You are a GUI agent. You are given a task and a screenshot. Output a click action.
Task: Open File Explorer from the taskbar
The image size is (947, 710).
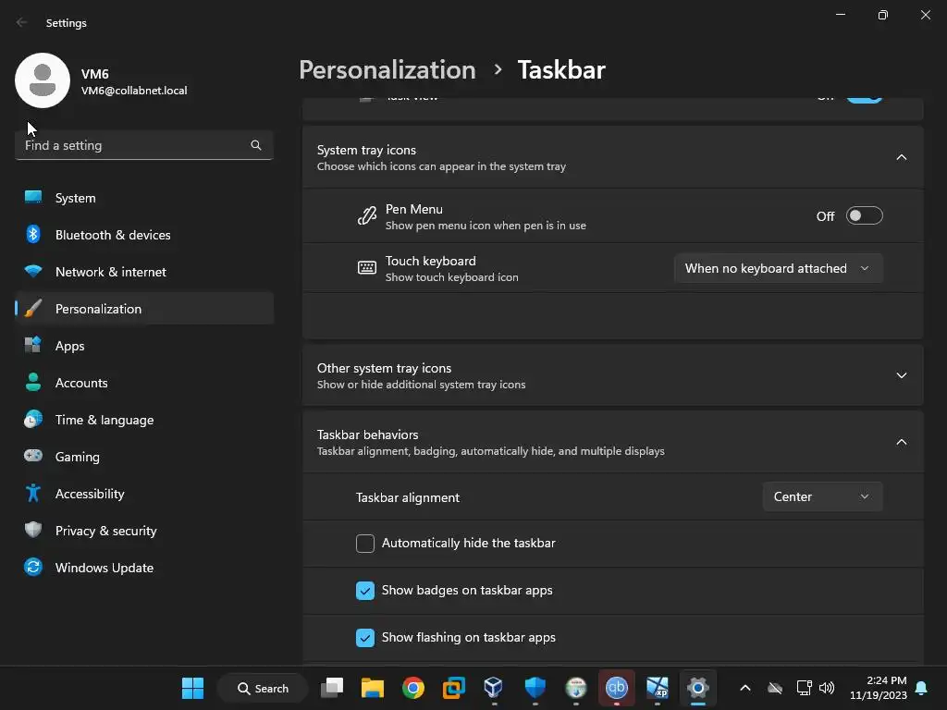point(373,688)
